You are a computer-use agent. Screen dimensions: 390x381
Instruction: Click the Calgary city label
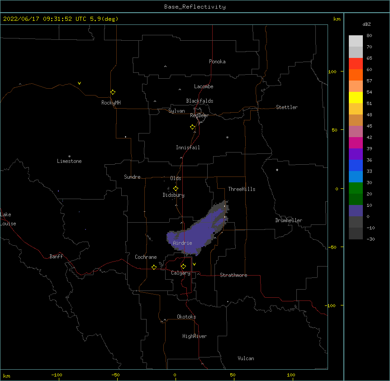181,273
